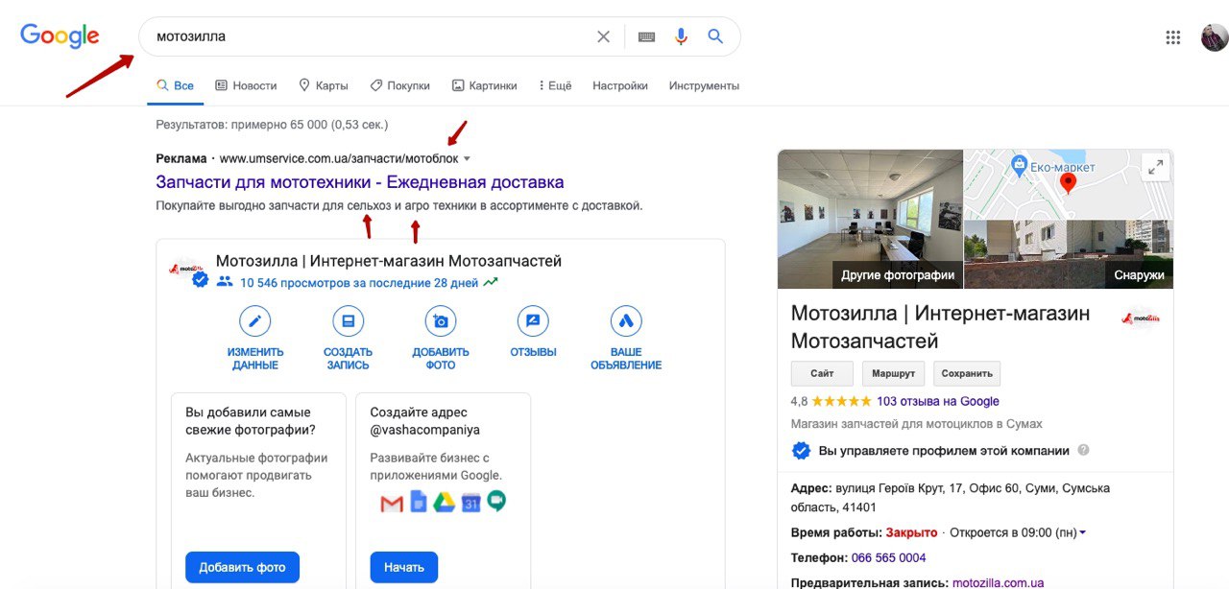Expand the ad URL dropdown arrow
Screen dimensions: 1229x589
point(467,159)
